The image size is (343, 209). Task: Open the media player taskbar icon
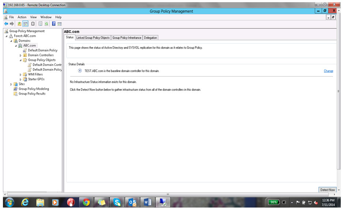(x=55, y=202)
